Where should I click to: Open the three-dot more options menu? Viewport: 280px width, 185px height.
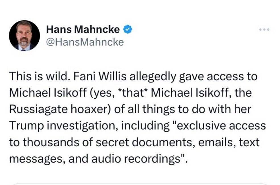264,29
